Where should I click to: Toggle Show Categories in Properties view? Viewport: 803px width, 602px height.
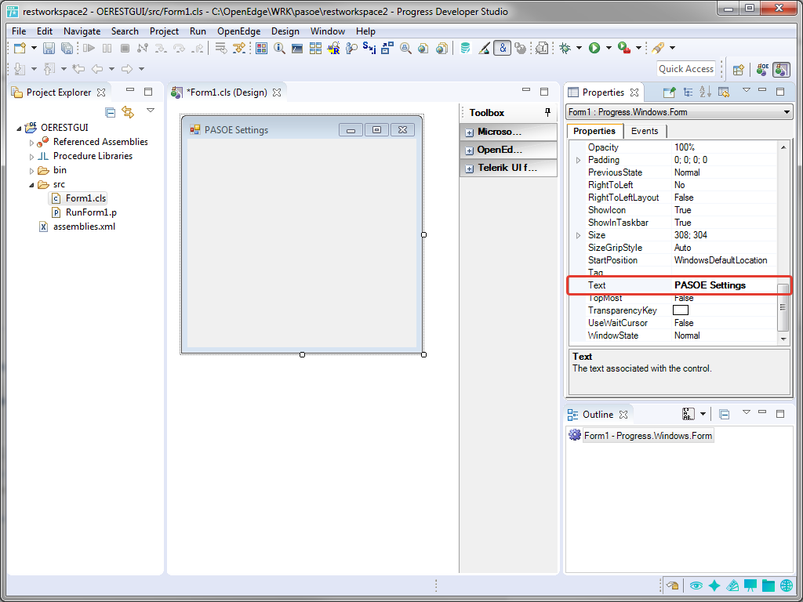click(x=688, y=92)
